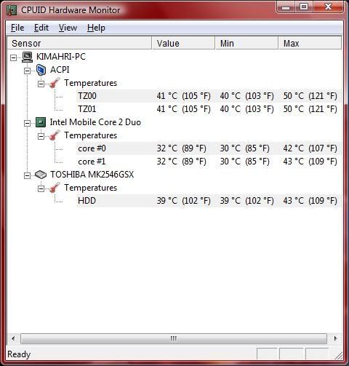This screenshot has width=349, height=366.
Task: Open the File menu
Action: 17,28
